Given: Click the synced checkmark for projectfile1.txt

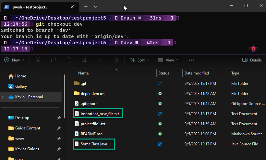Looking at the screenshot, I should [x=160, y=124].
